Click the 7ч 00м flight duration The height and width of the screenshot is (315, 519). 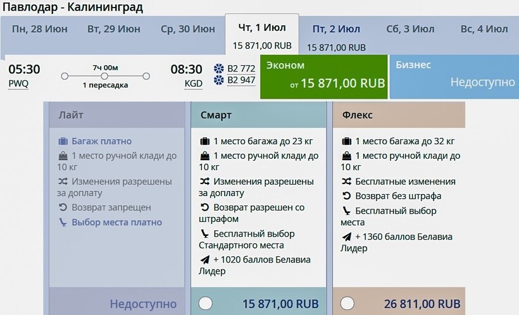click(x=105, y=68)
